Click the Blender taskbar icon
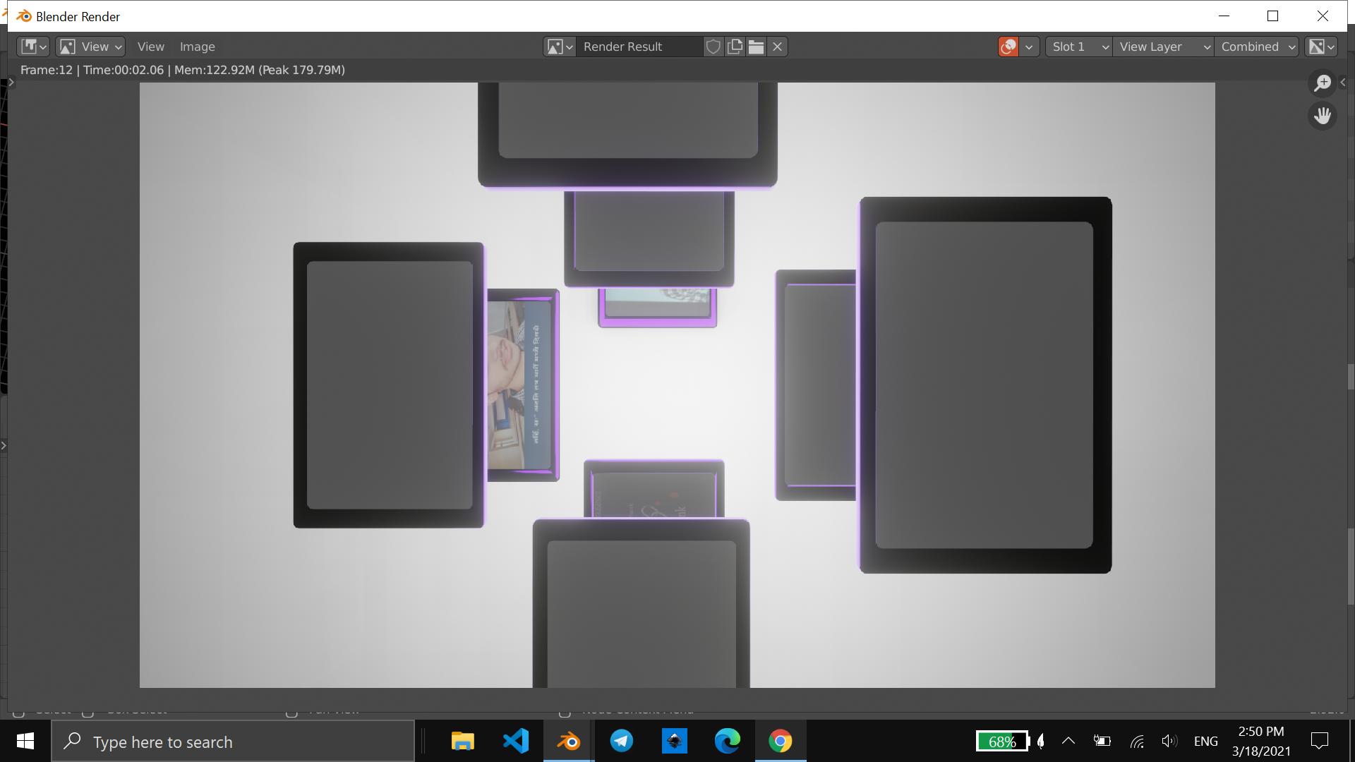 click(569, 742)
